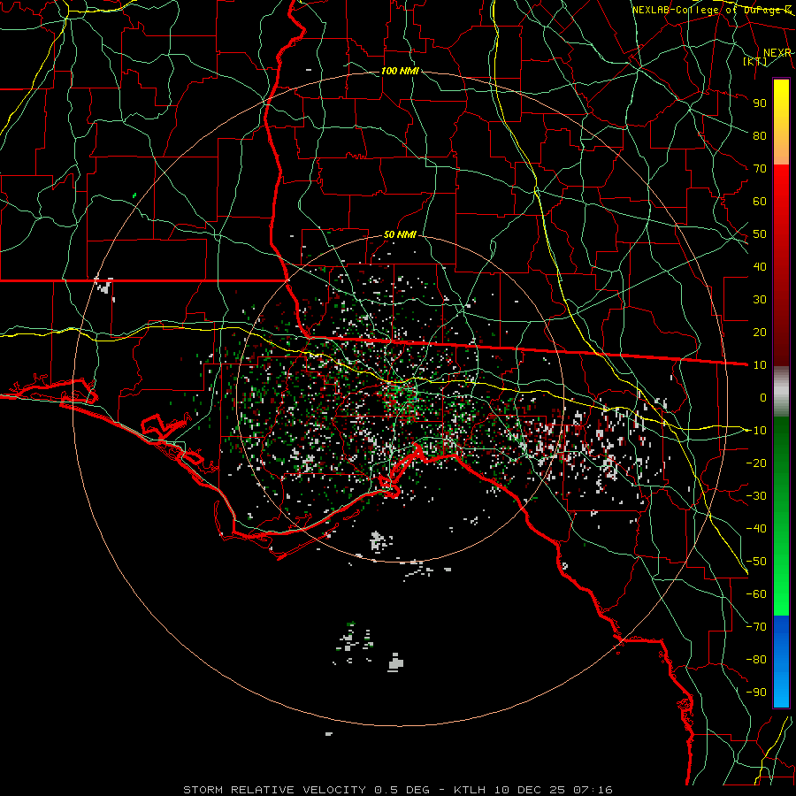Click the color scale value "40"
The image size is (796, 796).
760,266
